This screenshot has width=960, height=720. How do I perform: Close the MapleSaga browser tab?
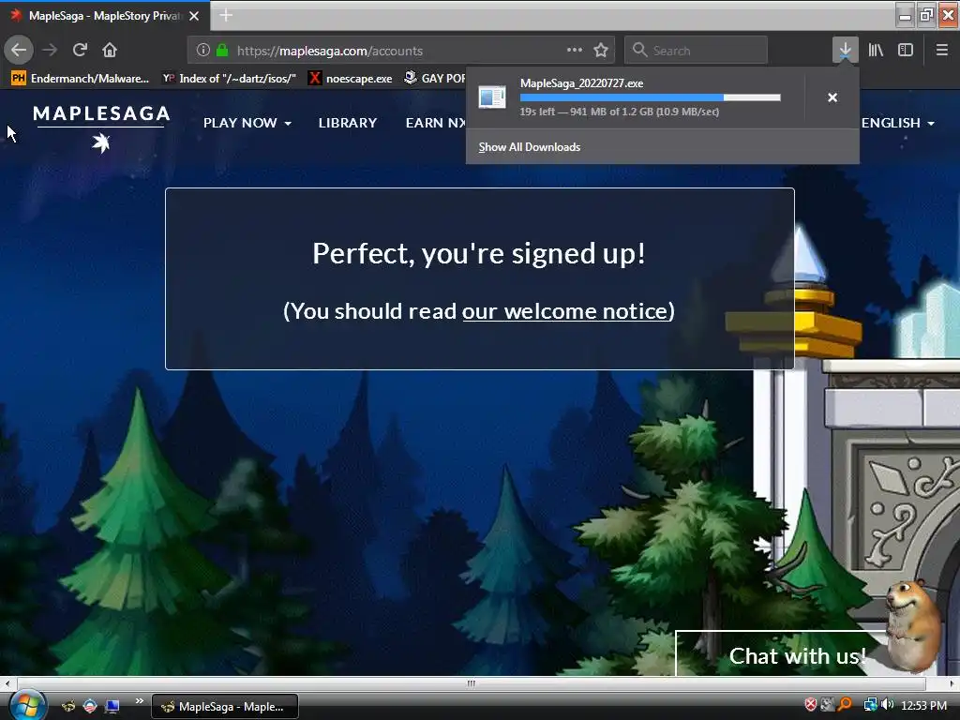(x=194, y=16)
